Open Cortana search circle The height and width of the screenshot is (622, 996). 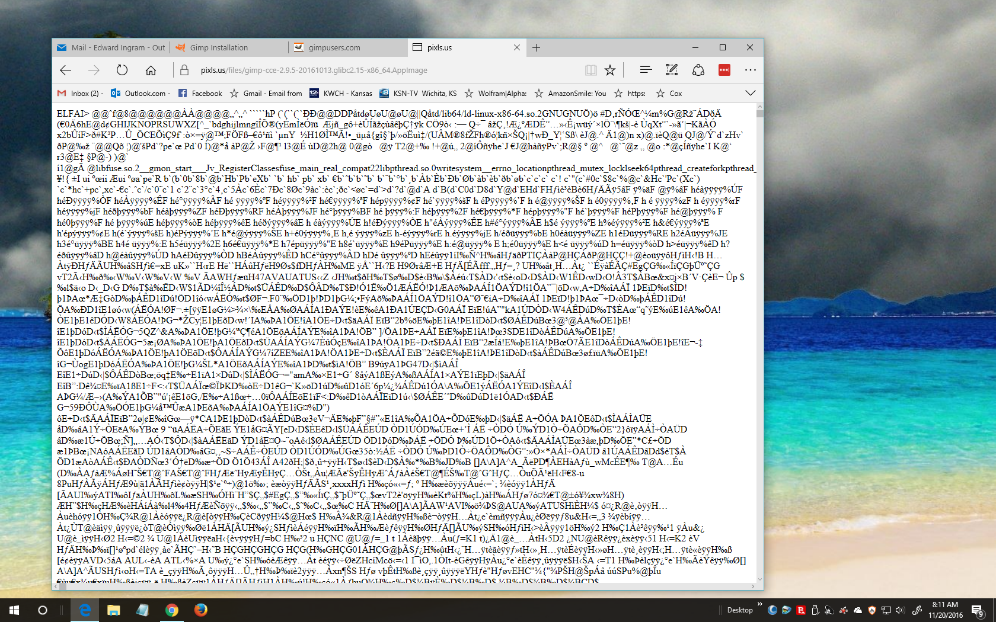click(x=43, y=610)
